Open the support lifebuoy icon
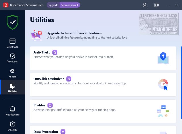The height and width of the screenshot is (134, 182). pyautogui.click(x=156, y=5)
